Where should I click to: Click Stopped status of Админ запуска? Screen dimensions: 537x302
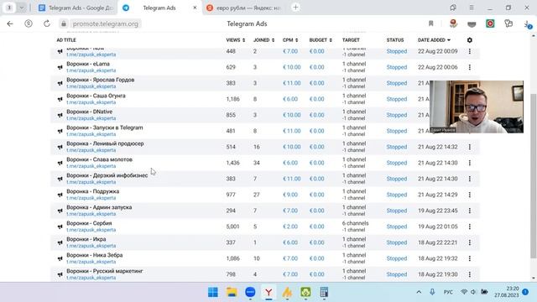pyautogui.click(x=397, y=211)
